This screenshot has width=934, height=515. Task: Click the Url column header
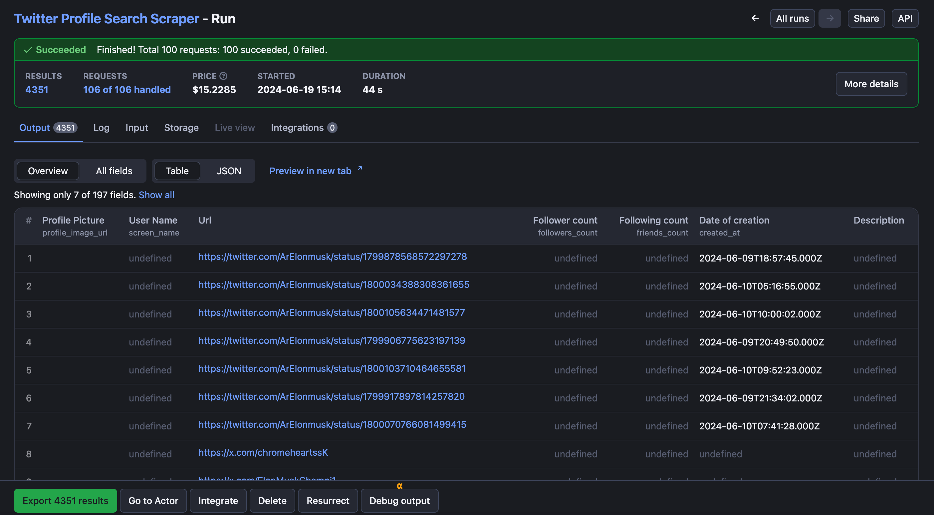pos(205,220)
